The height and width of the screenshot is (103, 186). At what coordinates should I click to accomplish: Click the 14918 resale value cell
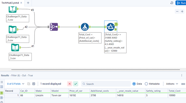(130, 95)
